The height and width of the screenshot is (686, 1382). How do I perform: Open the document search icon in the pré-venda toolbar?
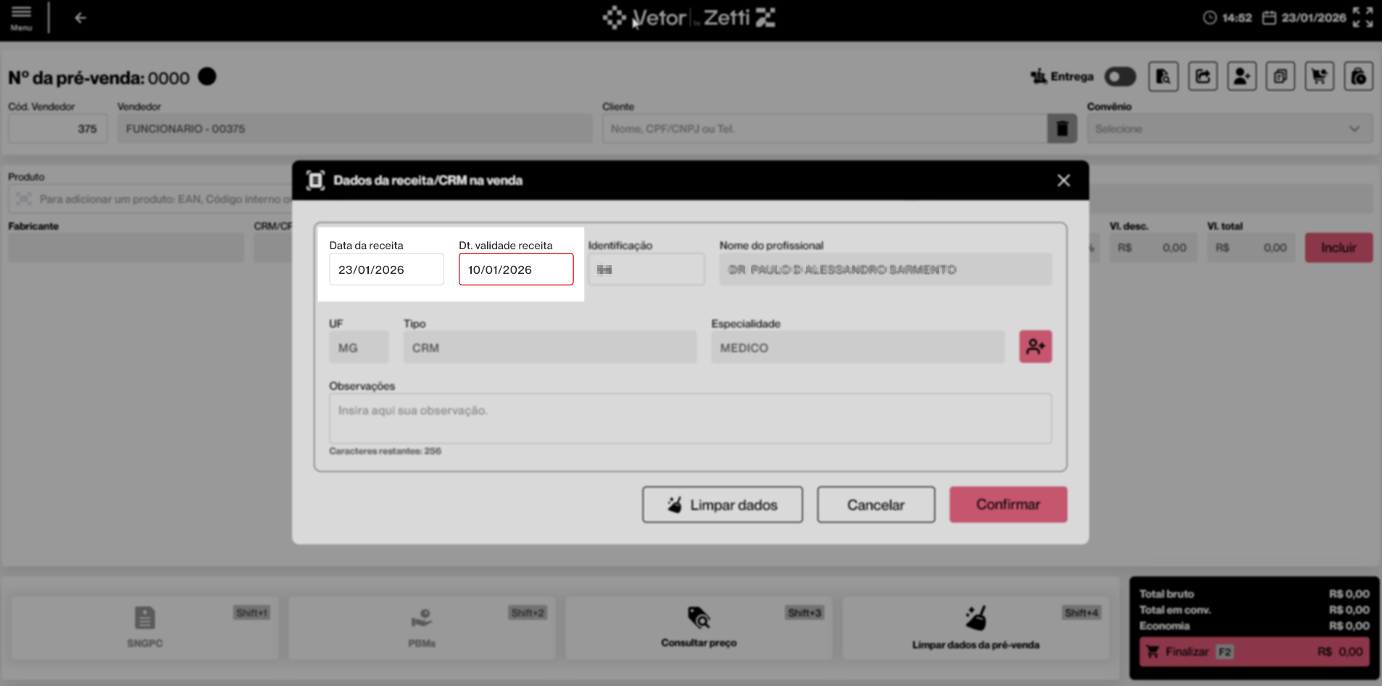(x=1163, y=77)
